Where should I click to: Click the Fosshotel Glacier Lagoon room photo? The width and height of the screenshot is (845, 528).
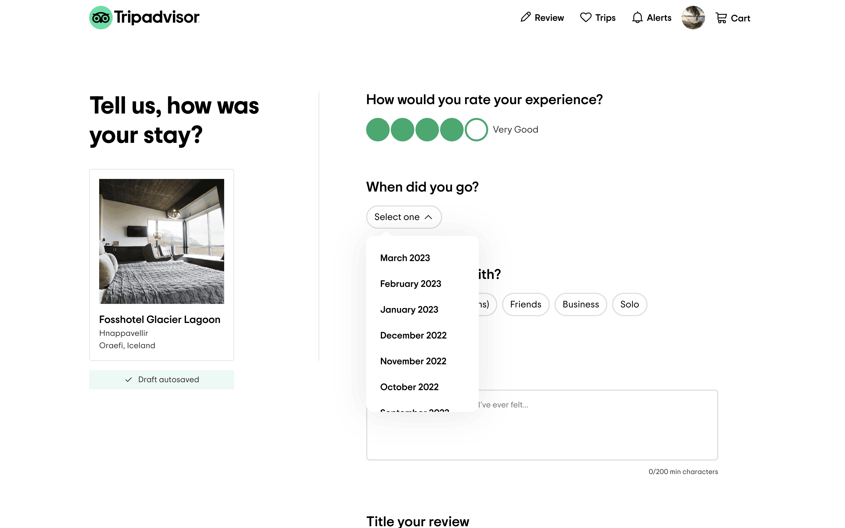[x=161, y=241]
